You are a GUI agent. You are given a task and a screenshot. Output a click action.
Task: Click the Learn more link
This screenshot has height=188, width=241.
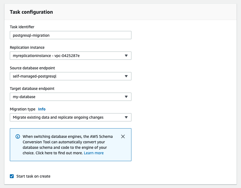click(94, 153)
